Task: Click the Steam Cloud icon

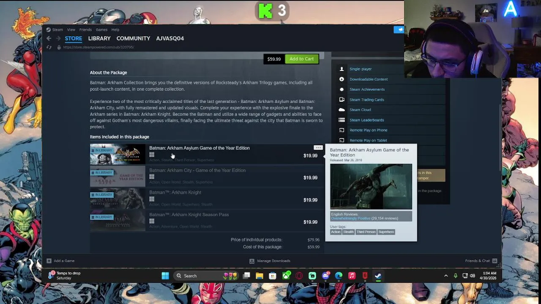Action: click(x=342, y=110)
